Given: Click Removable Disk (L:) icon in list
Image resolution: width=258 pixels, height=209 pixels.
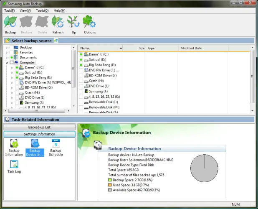Looking at the screenshot, I should pyautogui.click(x=86, y=102).
